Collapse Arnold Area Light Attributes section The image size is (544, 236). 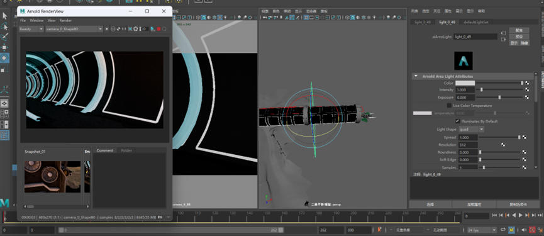pyautogui.click(x=415, y=76)
